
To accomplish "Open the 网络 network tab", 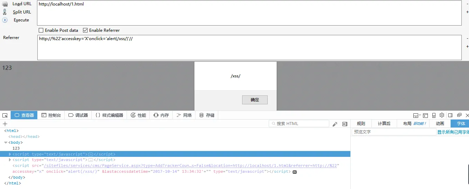I will pos(184,115).
